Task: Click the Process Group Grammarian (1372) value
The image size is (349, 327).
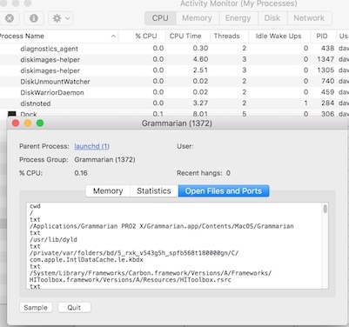Action: (x=104, y=160)
